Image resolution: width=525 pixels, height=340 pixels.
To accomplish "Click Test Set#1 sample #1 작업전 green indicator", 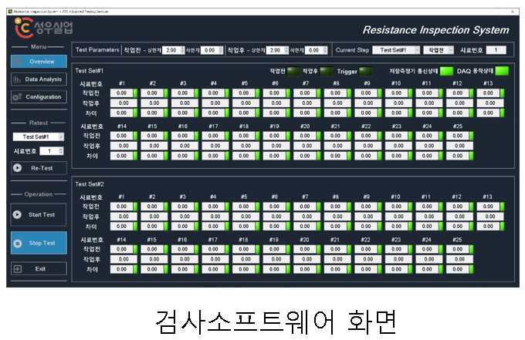I will pyautogui.click(x=136, y=93).
